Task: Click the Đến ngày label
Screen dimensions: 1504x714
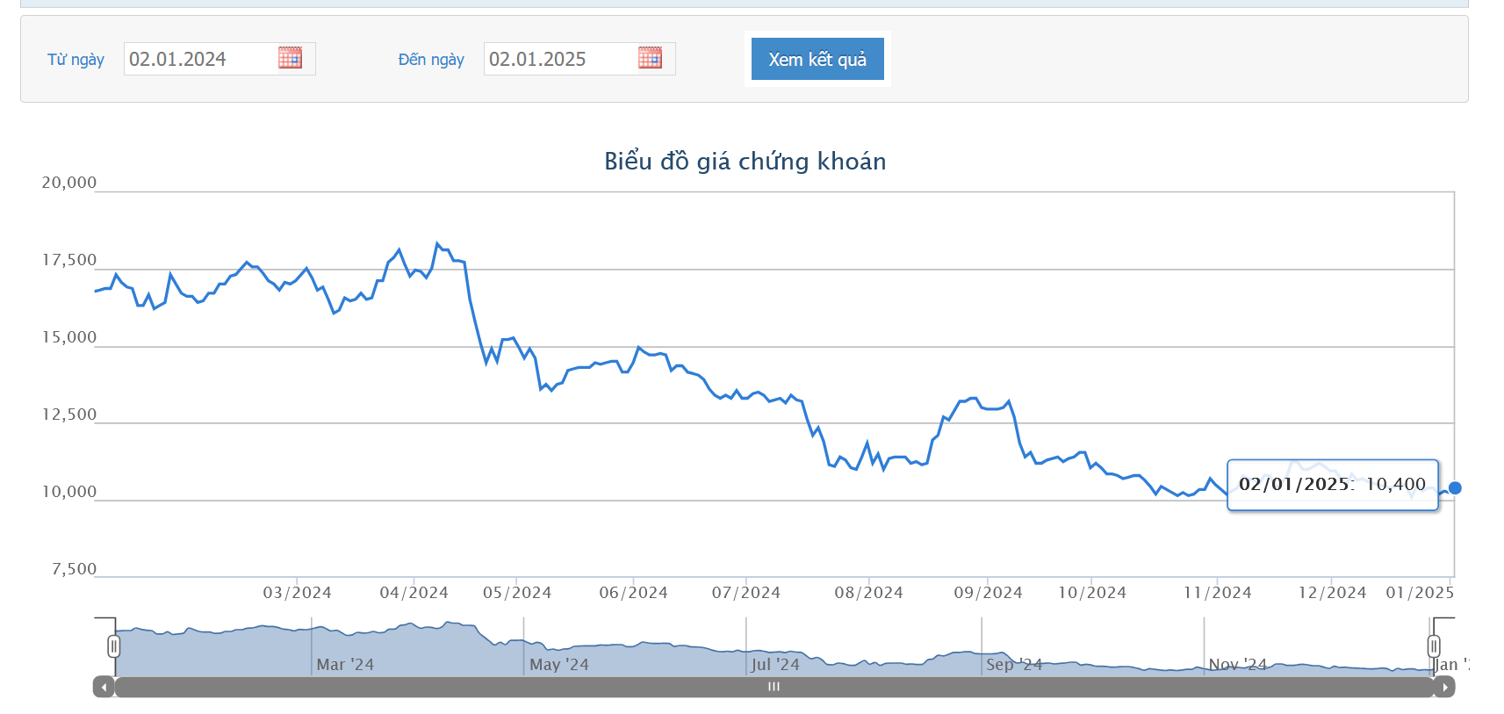Action: tap(431, 60)
